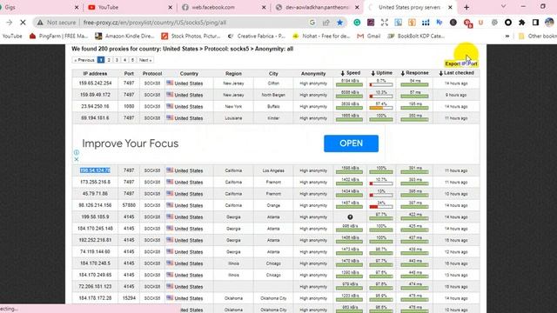Click the U extension icon
This screenshot has height=313, width=557.
(x=480, y=23)
